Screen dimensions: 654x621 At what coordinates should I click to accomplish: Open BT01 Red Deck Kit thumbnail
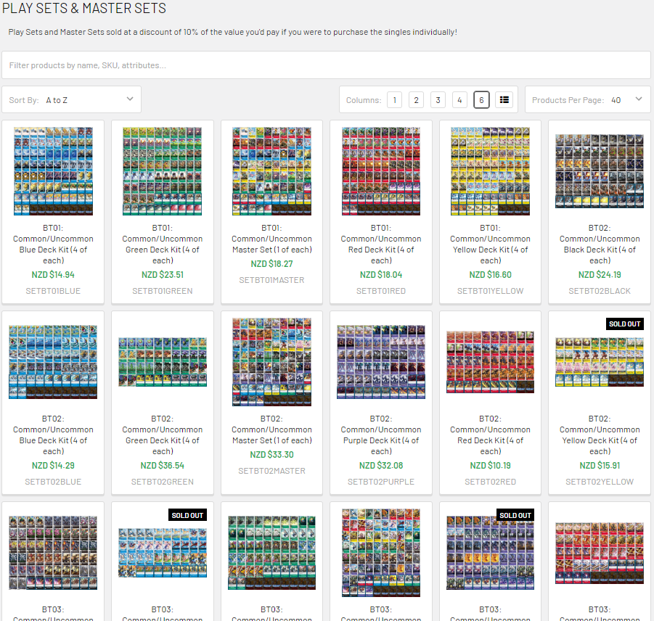(381, 171)
